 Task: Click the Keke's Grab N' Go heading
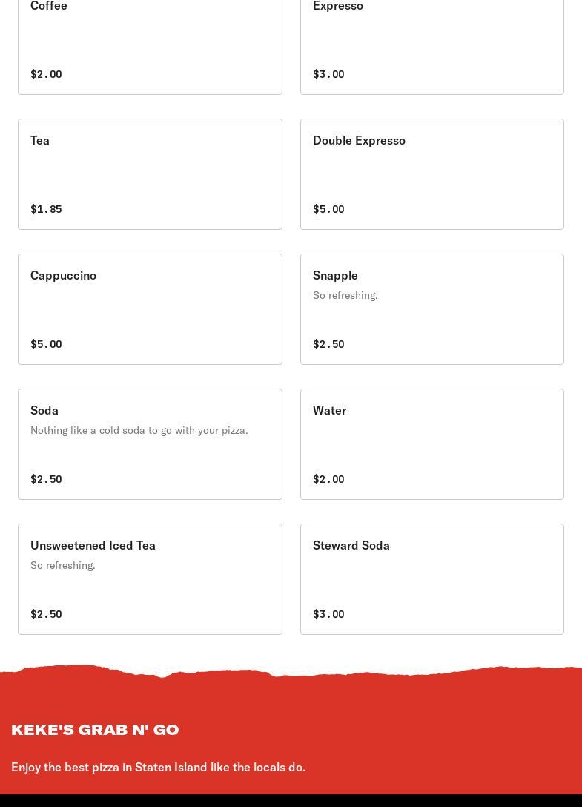tap(95, 730)
